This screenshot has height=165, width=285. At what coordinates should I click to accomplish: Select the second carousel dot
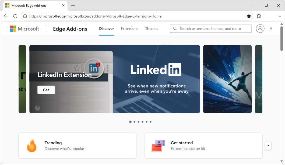tap(134, 122)
